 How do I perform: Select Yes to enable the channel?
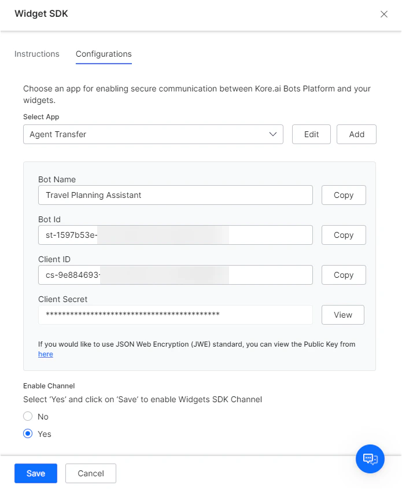(x=27, y=433)
